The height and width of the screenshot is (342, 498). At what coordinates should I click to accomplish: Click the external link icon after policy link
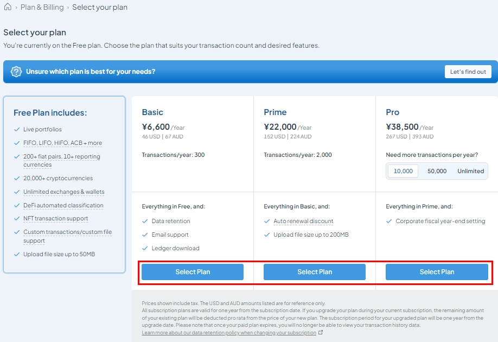pos(321,332)
